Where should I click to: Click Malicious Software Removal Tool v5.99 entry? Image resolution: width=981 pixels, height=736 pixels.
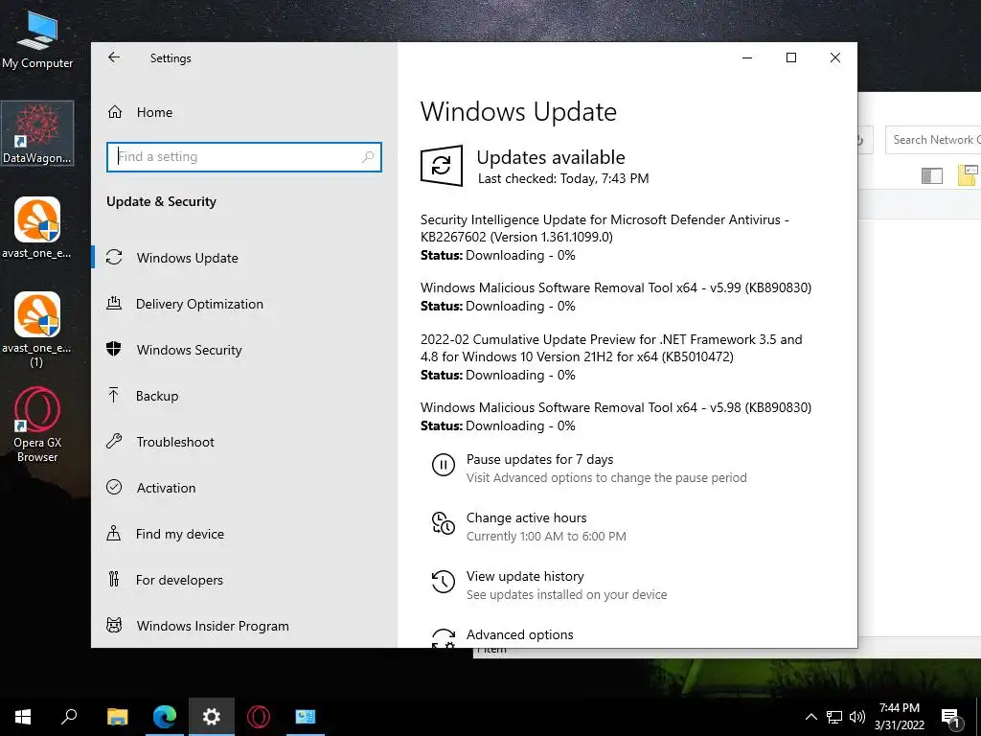point(616,297)
